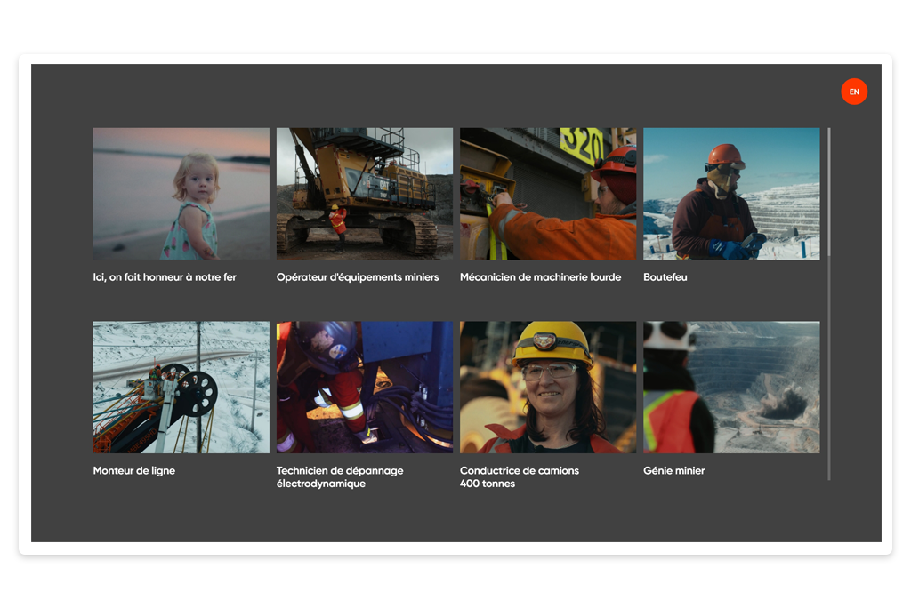Image resolution: width=911 pixels, height=608 pixels.
Task: Select the 'Boutefeu' title link
Action: 665,277
